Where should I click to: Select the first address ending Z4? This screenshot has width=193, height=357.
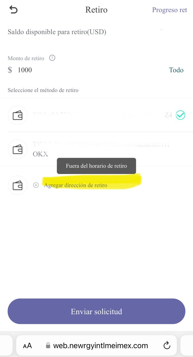pos(96,115)
